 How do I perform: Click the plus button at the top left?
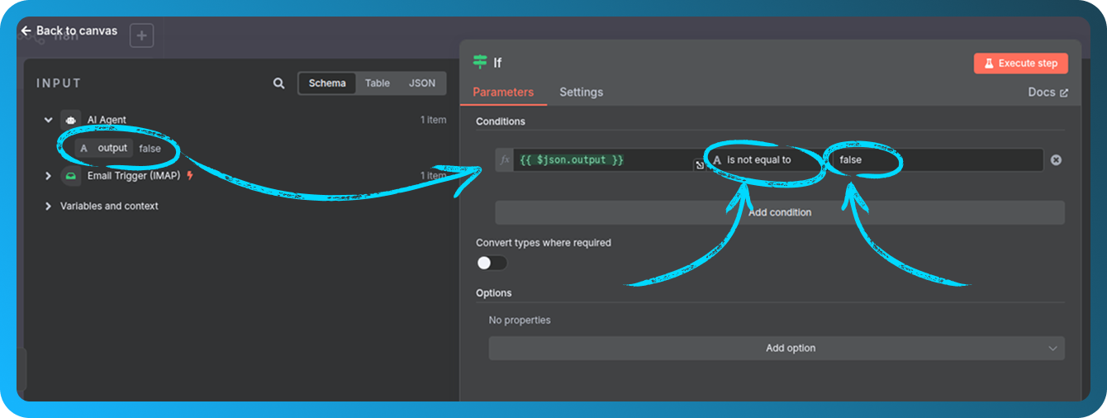tap(141, 36)
